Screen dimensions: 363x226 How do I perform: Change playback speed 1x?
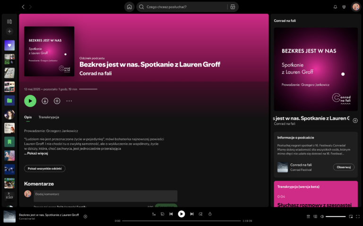tap(154, 214)
